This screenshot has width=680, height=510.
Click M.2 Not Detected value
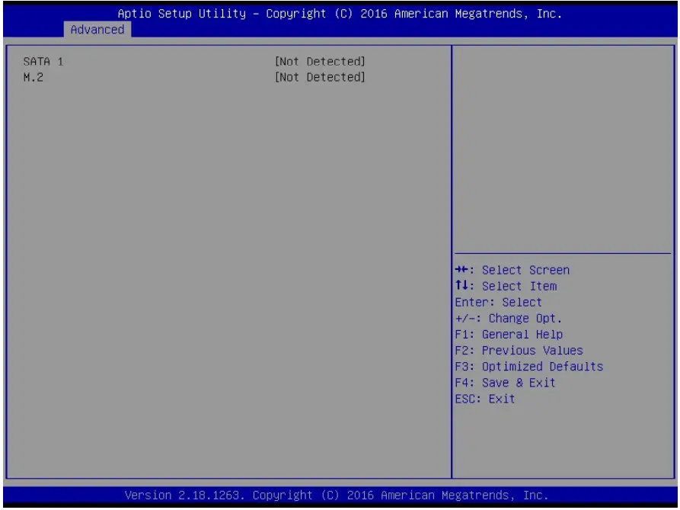pos(320,77)
